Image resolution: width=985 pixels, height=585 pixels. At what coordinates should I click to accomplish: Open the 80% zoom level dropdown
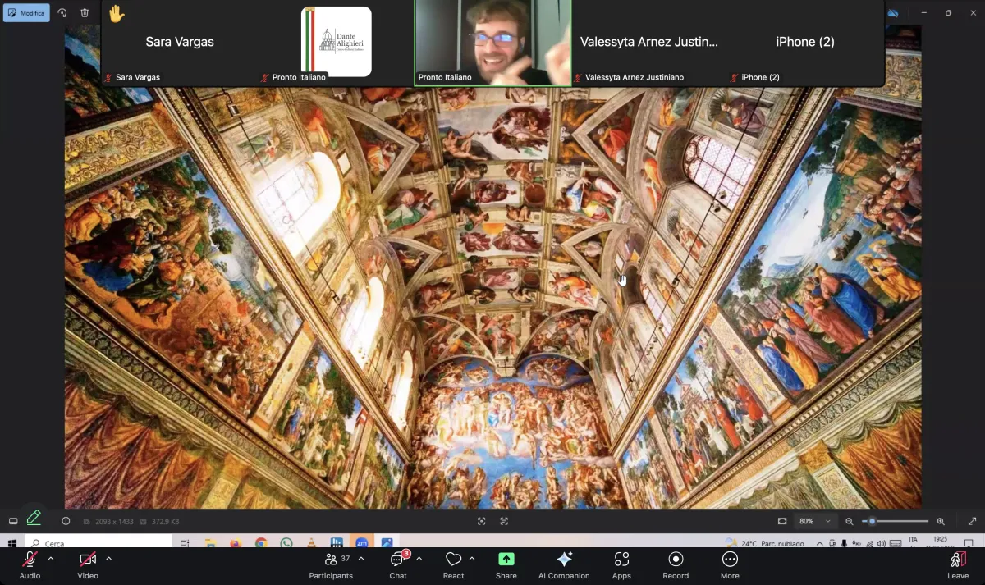coord(816,521)
